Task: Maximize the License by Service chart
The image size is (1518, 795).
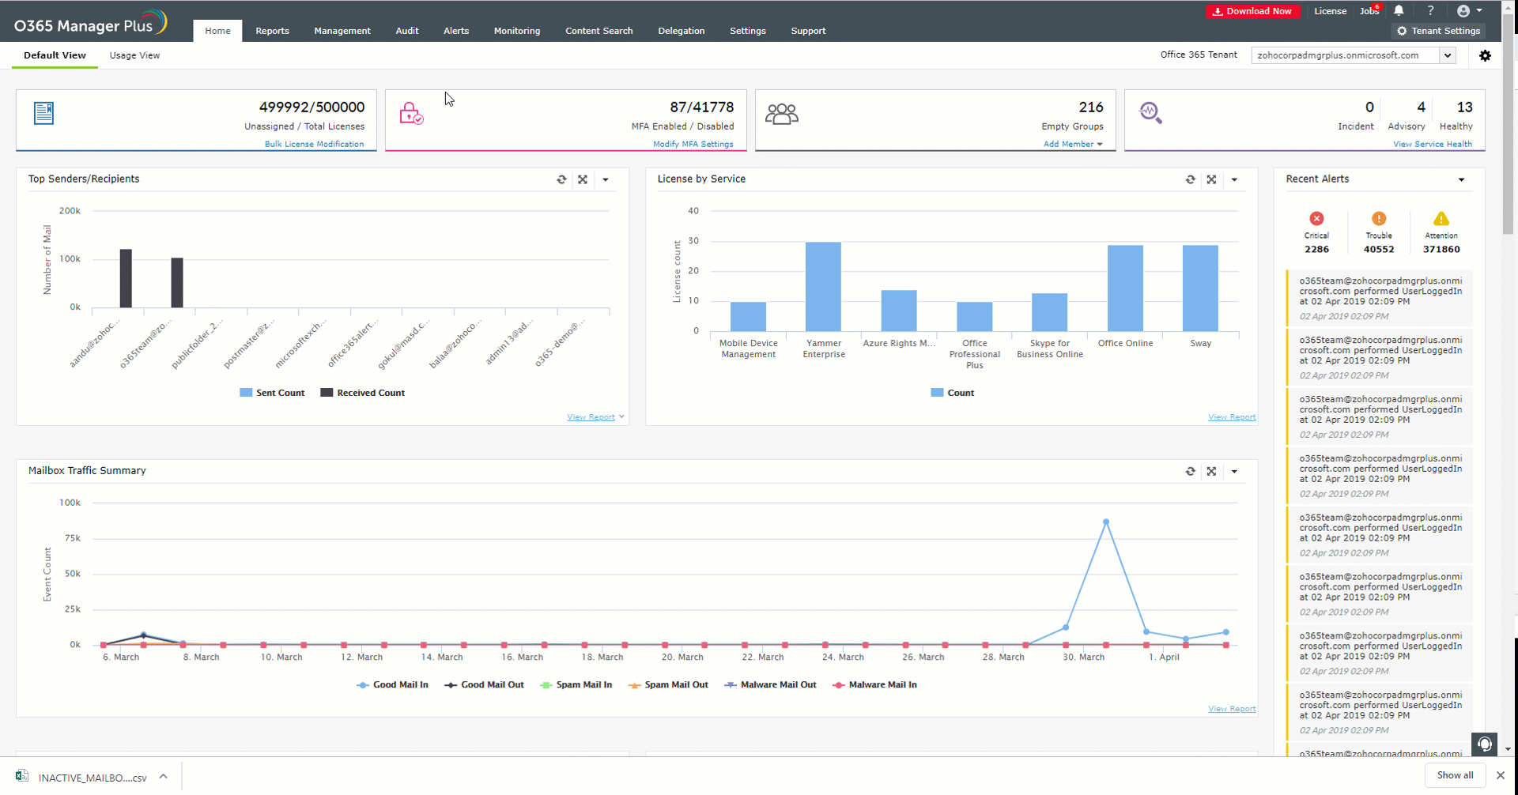Action: click(x=1211, y=179)
